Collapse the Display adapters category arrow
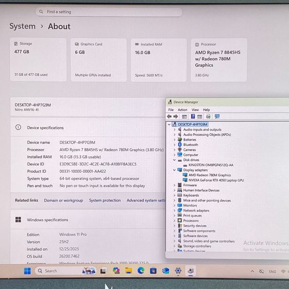 (x=174, y=170)
